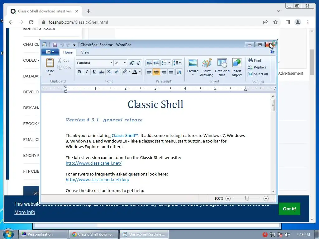
Task: Click the document scroll down arrow
Action: click(x=273, y=191)
